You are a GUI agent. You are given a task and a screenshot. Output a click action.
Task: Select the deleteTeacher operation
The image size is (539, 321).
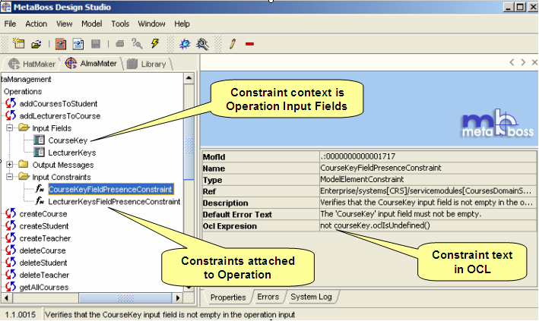44,275
